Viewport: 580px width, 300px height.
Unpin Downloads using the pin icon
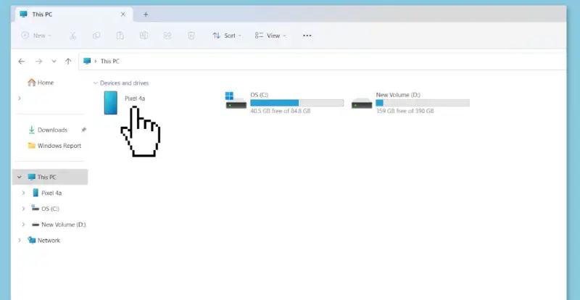83,130
